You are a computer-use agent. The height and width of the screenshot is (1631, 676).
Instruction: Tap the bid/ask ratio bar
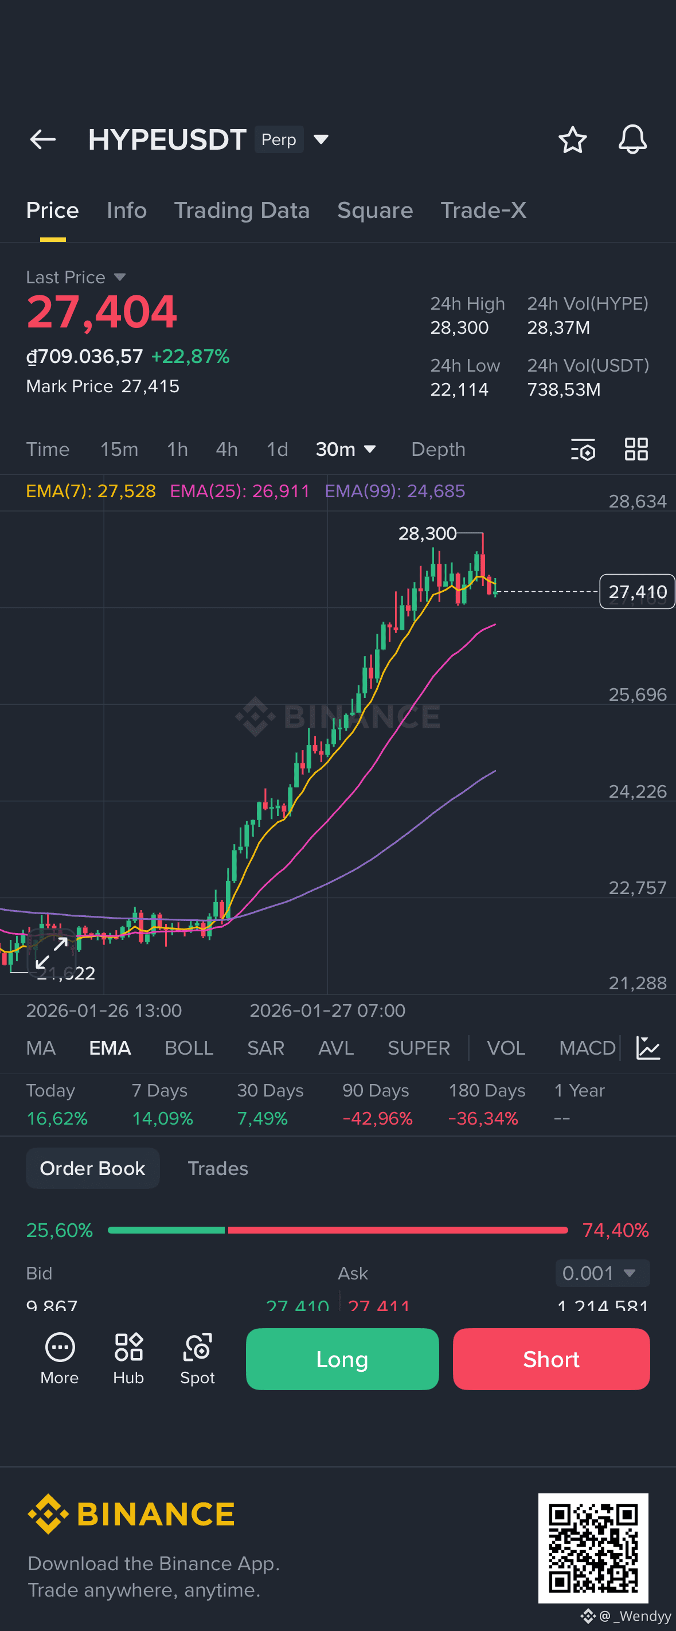(338, 1230)
